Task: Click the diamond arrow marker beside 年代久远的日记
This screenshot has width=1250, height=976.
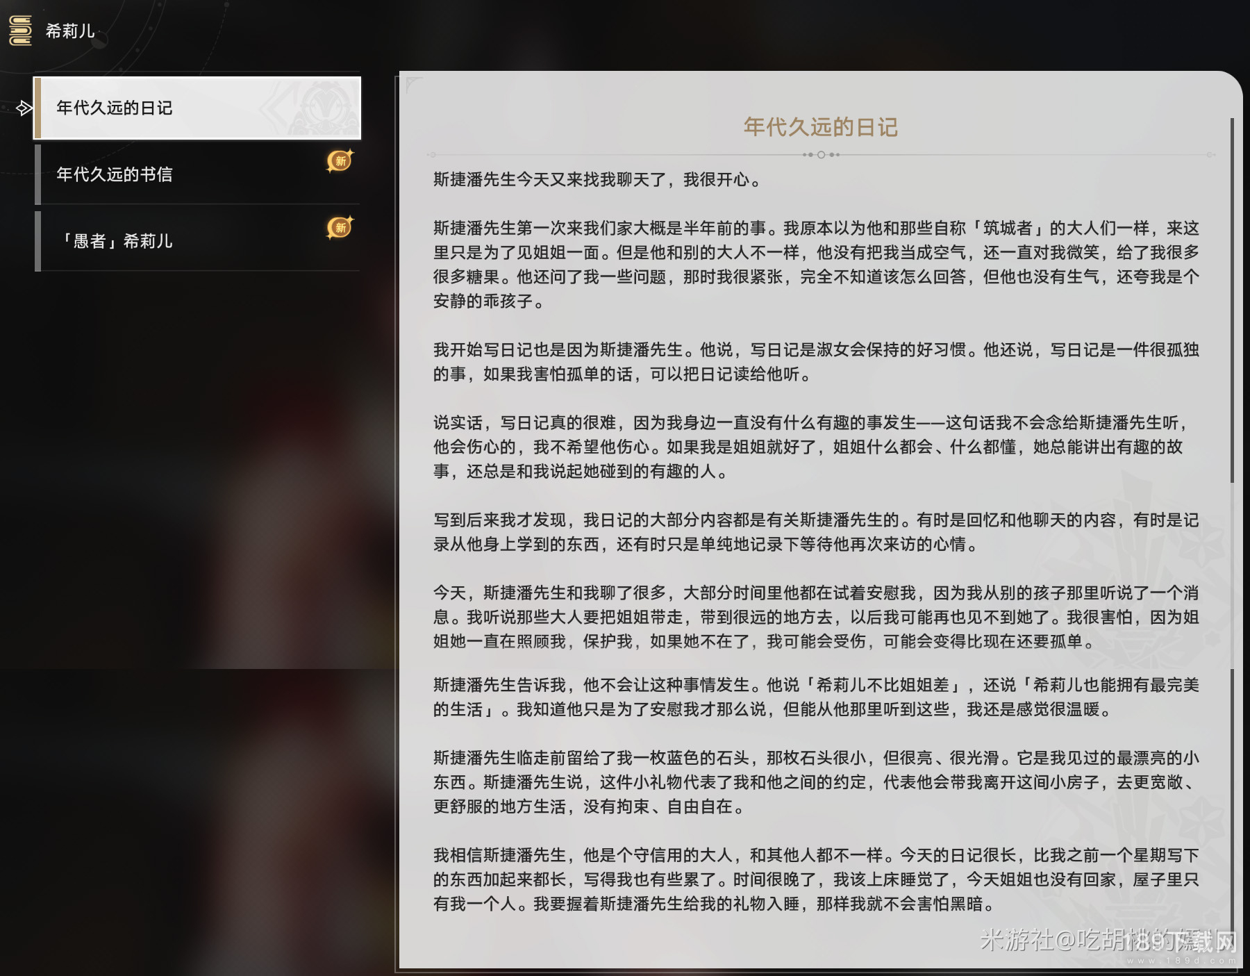Action: pos(24,108)
